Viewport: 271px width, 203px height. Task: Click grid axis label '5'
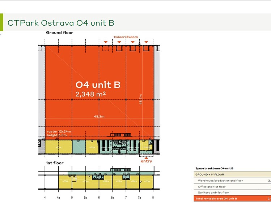[72, 198]
